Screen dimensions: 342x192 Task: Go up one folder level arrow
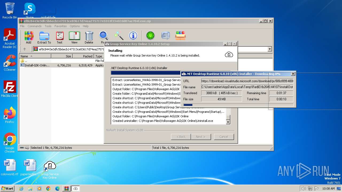click(x=25, y=49)
